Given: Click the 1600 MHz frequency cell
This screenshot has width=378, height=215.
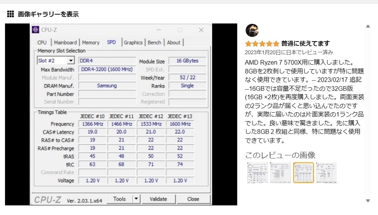Looking at the screenshot, I should tap(180, 124).
